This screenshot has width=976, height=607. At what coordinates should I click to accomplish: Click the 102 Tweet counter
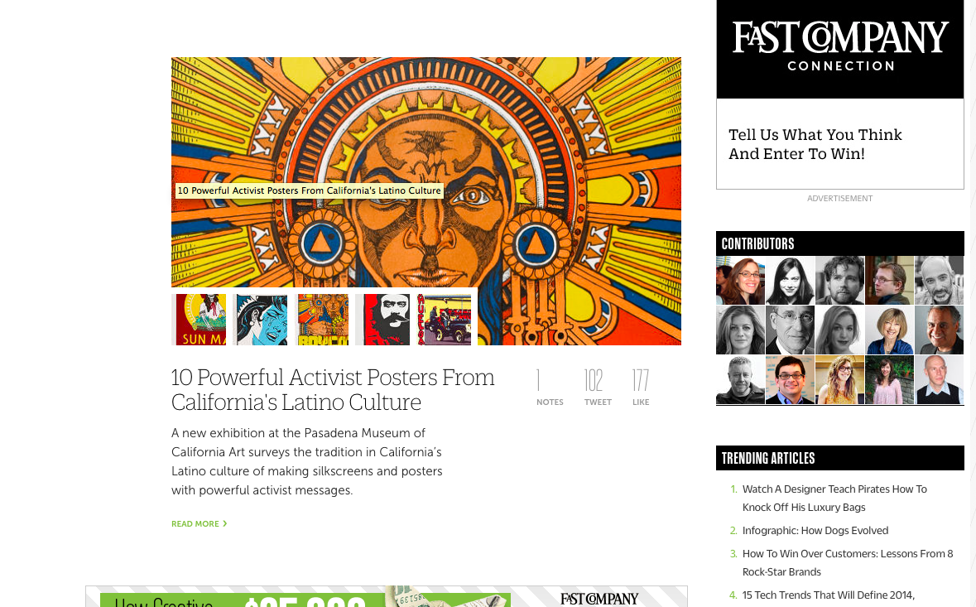598,388
